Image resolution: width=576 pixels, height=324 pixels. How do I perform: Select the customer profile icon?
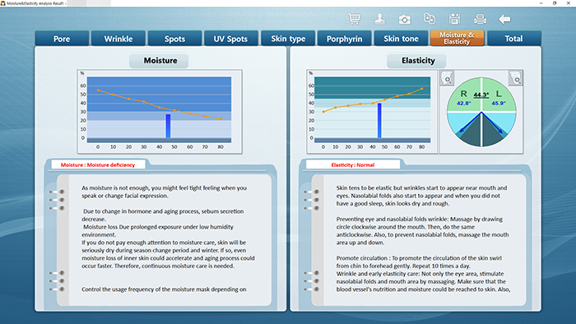(x=379, y=19)
